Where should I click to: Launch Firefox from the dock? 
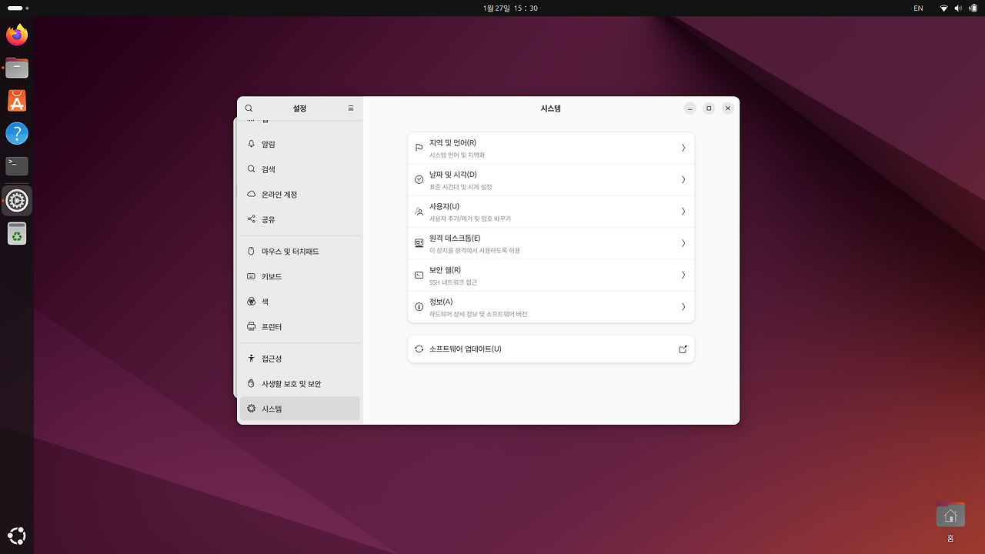tap(17, 35)
